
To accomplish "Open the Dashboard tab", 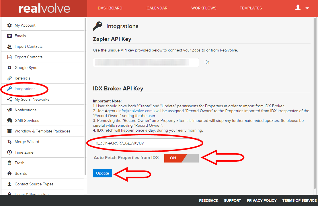I will coord(110,8).
